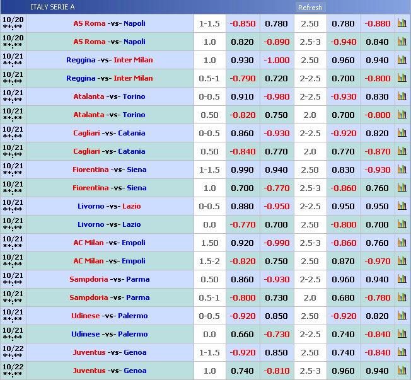The width and height of the screenshot is (411, 380).
Task: Open chart icon for Juventus-Genoa 1.0 handicap row
Action: pyautogui.click(x=402, y=371)
